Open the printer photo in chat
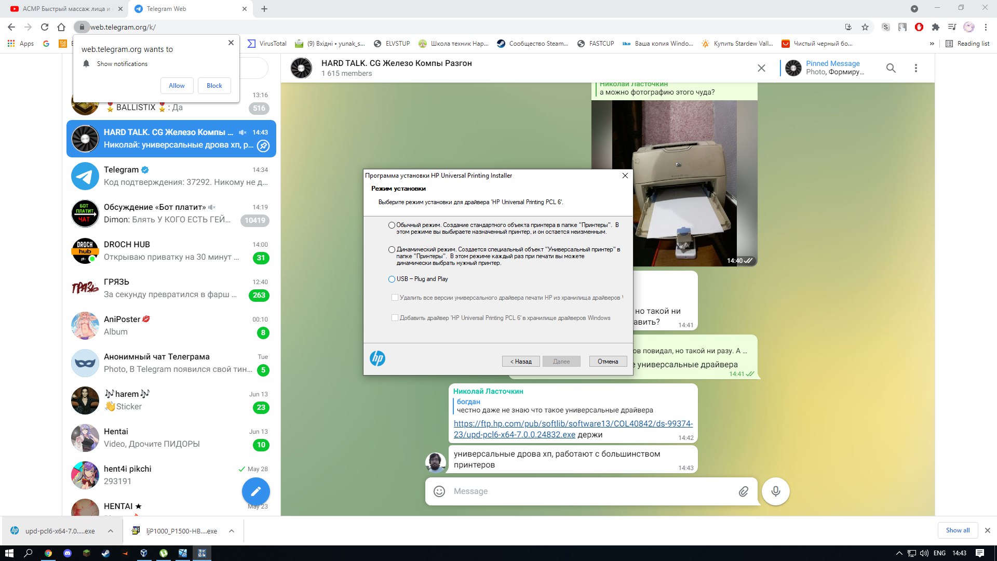The width and height of the screenshot is (997, 561). pyautogui.click(x=674, y=183)
